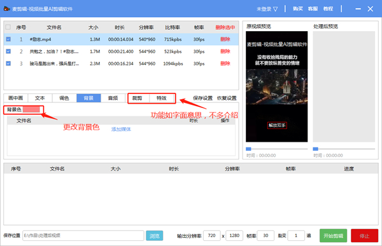Open the 教程 tutorial link

pyautogui.click(x=328, y=9)
